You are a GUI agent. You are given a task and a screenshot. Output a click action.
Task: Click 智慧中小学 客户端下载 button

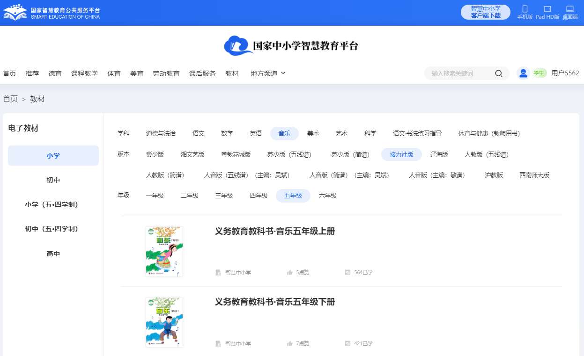pos(485,12)
